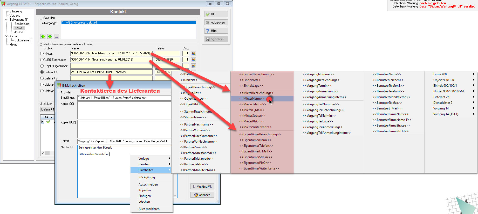Viewport: 478px width, 214px height.
Task: Insert the <<VorgangNummer>> placeholder
Action: coord(318,74)
